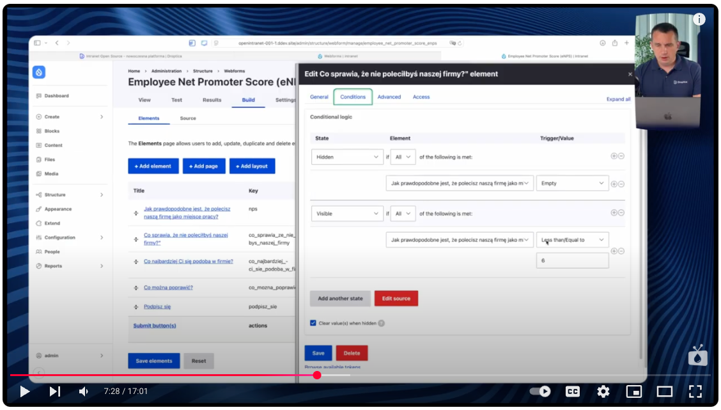Screen dimensions: 721x410
Task: Click the Edit source button
Action: pyautogui.click(x=396, y=299)
